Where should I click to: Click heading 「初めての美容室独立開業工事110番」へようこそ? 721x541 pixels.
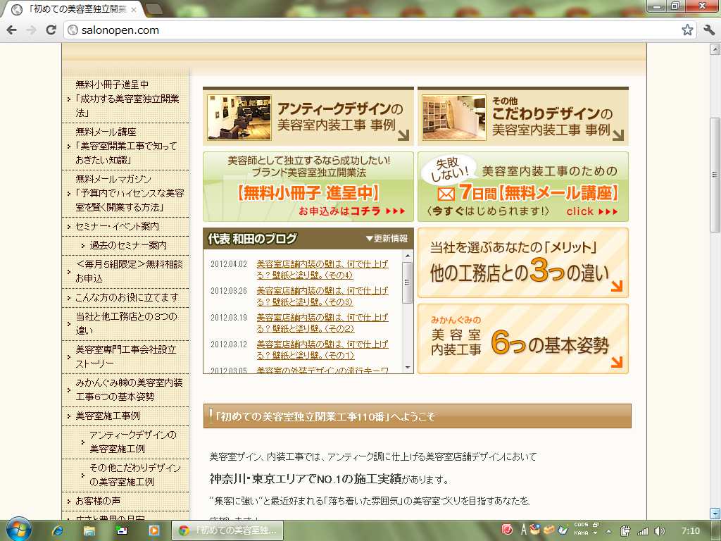tap(325, 417)
